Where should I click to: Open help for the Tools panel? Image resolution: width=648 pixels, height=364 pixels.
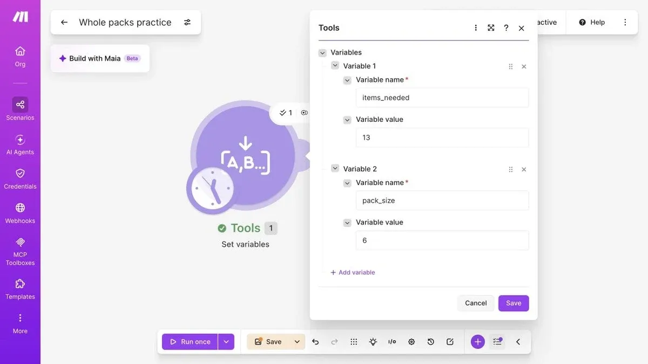tap(506, 28)
